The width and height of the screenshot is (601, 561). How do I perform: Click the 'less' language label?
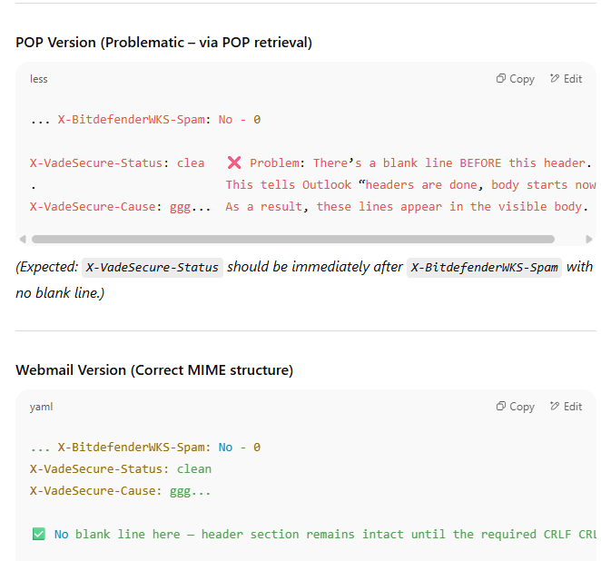tap(39, 79)
